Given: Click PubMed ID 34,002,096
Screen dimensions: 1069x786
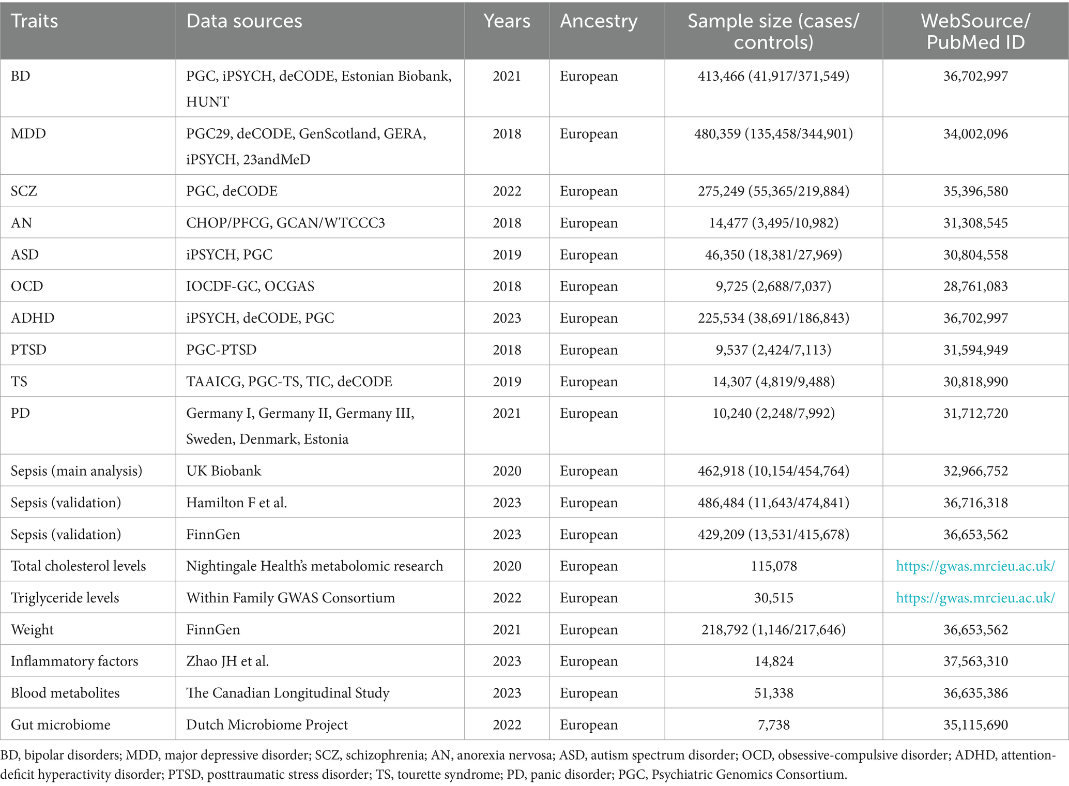Looking at the screenshot, I should point(975,134).
